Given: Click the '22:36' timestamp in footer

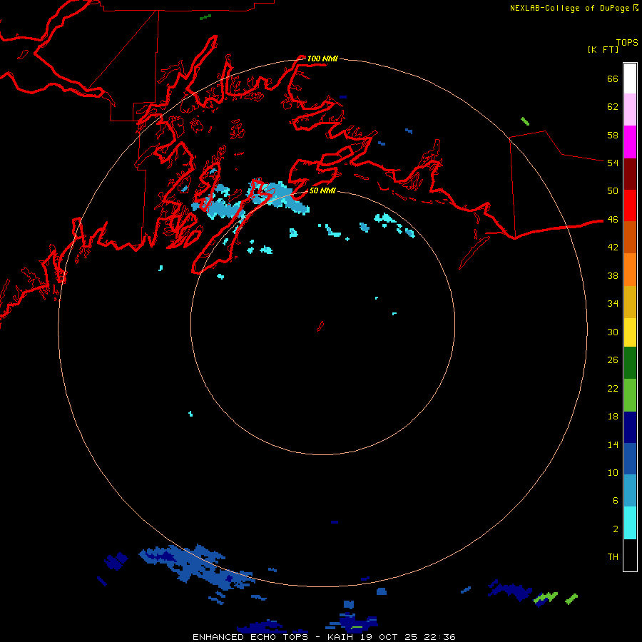Looking at the screenshot, I should click(x=439, y=637).
